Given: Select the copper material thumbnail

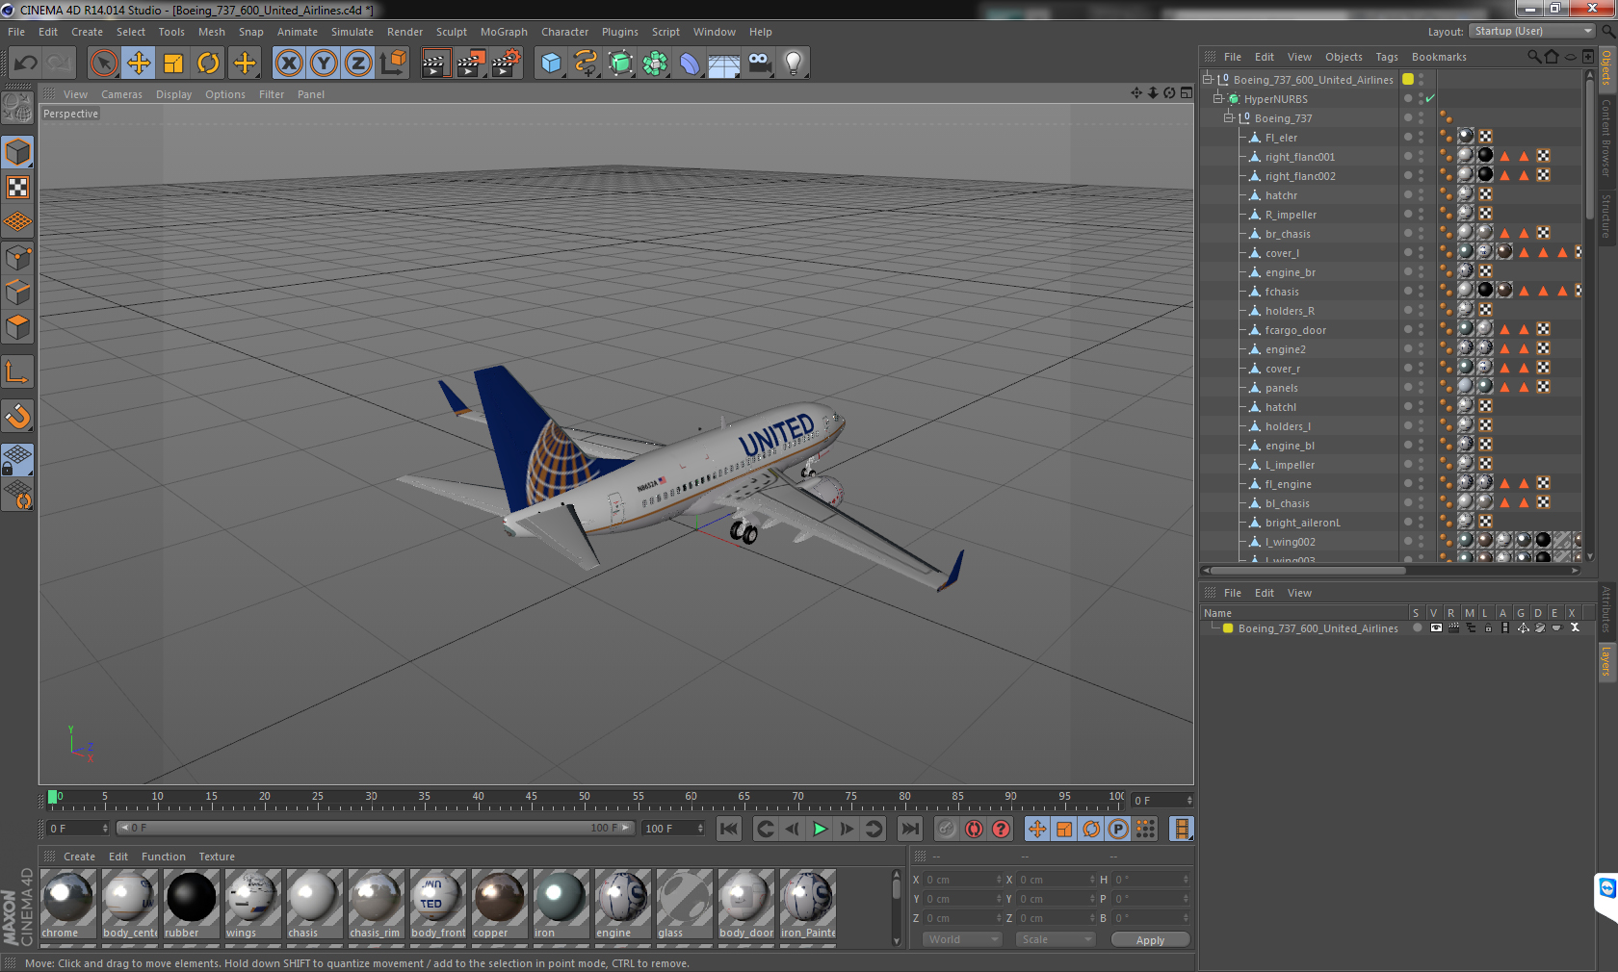Looking at the screenshot, I should [500, 904].
